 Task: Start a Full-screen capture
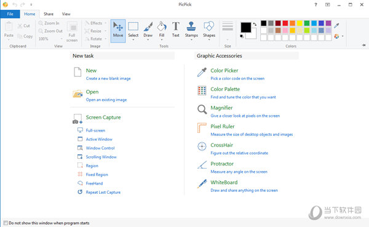coord(91,130)
